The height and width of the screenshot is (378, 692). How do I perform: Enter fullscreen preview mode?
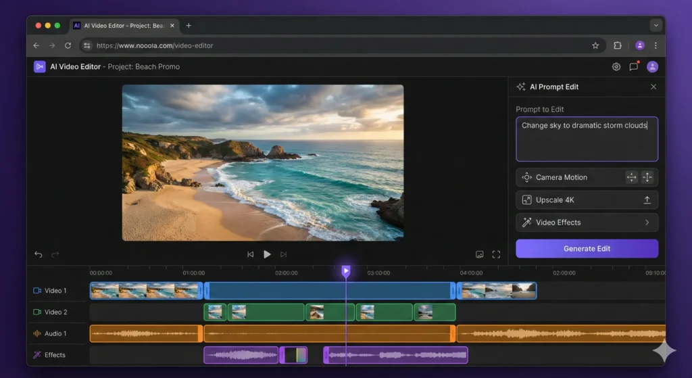(496, 254)
